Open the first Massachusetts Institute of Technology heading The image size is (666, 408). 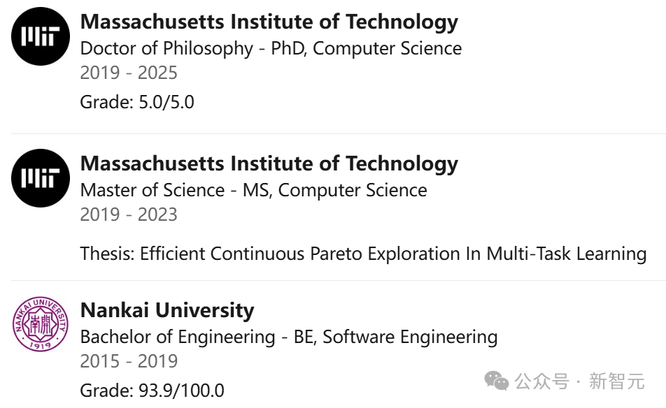coord(269,22)
